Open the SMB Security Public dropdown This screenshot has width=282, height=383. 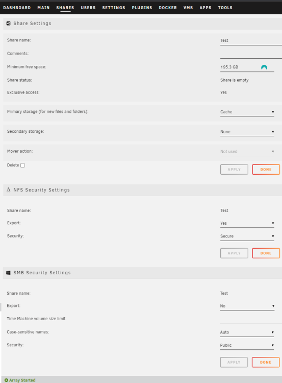pos(247,345)
